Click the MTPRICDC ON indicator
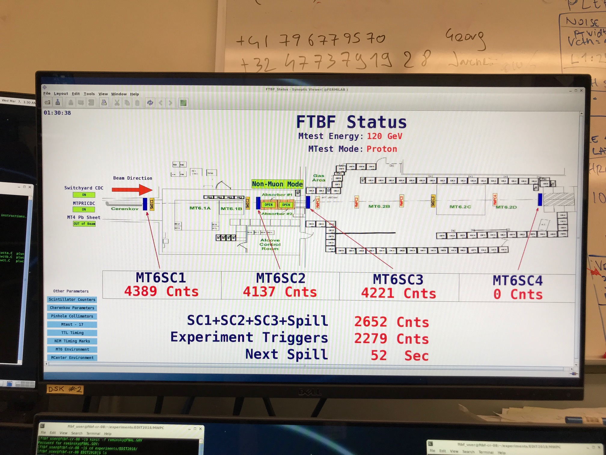 [x=84, y=209]
